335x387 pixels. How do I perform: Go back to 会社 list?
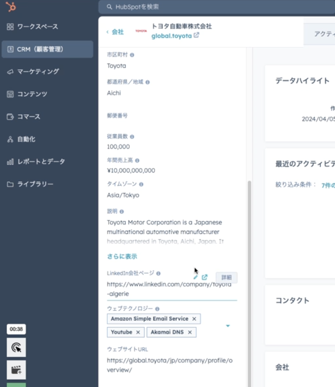click(115, 32)
